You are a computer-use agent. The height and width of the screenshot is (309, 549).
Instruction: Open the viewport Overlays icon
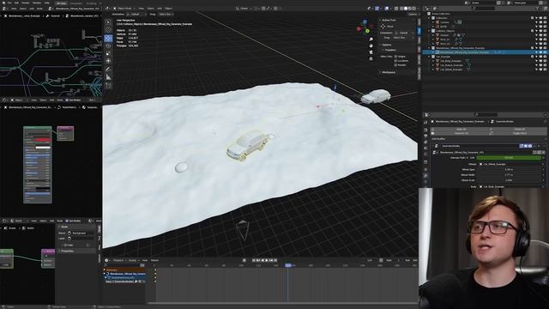[387, 9]
